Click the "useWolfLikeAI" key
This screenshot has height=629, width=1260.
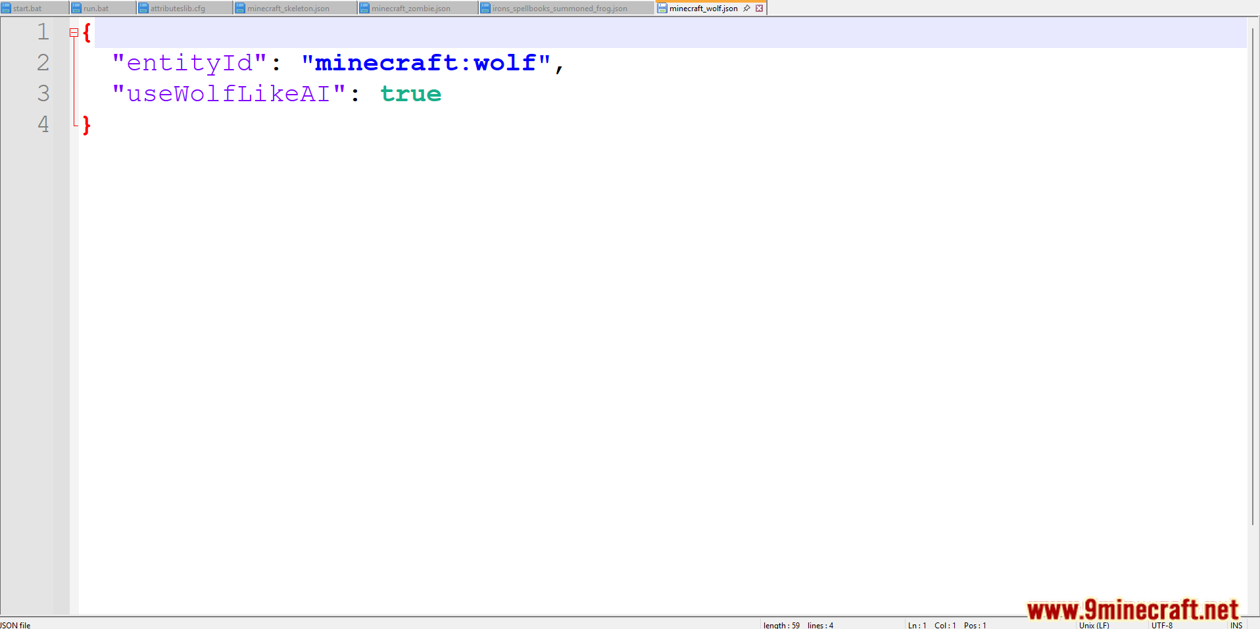[229, 94]
